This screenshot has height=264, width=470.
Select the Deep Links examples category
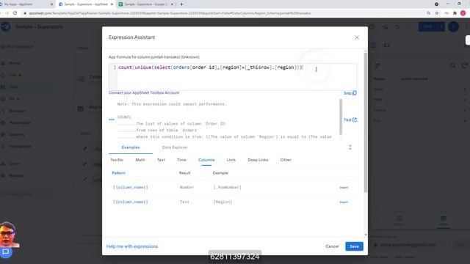pyautogui.click(x=258, y=160)
